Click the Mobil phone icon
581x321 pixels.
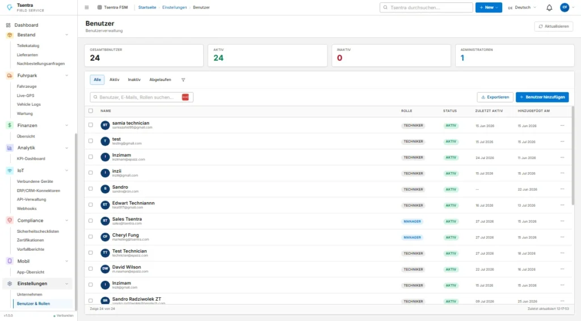10,261
